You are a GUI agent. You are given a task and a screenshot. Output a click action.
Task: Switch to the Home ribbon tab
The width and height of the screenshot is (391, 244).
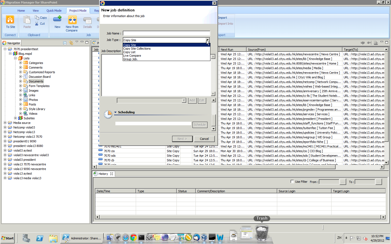coord(21,11)
